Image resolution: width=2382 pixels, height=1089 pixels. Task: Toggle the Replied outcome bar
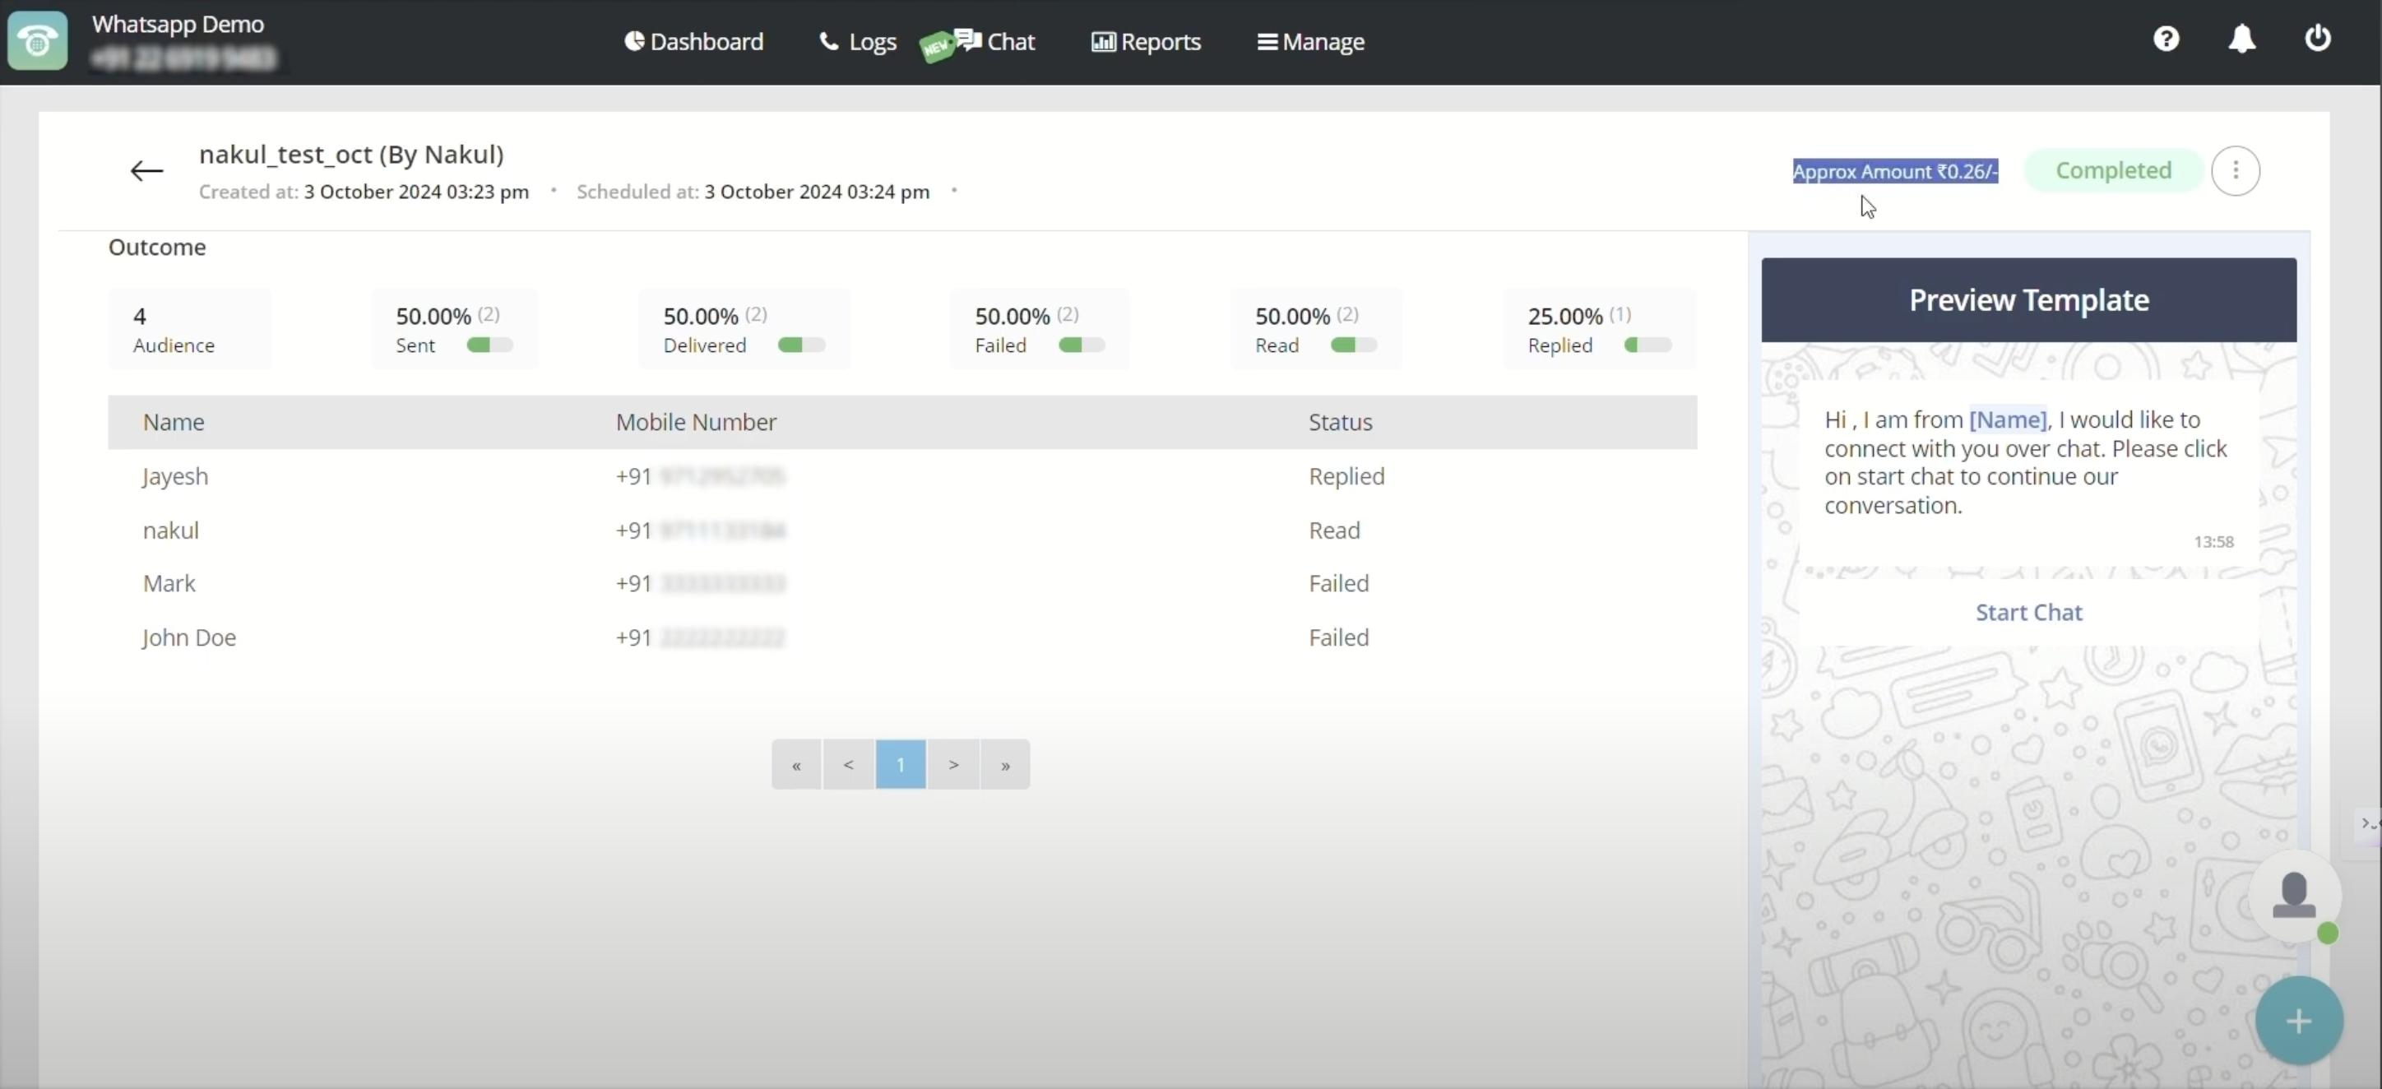tap(1647, 345)
